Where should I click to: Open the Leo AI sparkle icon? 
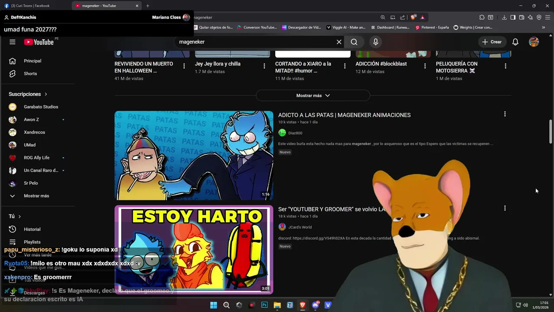[530, 17]
